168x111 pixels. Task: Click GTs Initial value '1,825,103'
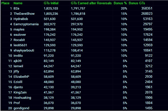51,8
